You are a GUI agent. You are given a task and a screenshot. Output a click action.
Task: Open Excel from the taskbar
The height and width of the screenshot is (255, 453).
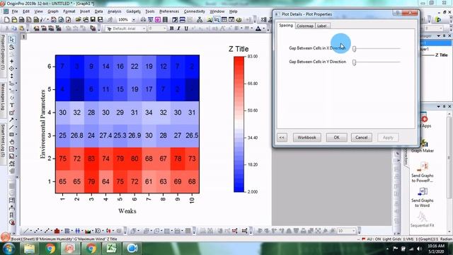tap(111, 249)
